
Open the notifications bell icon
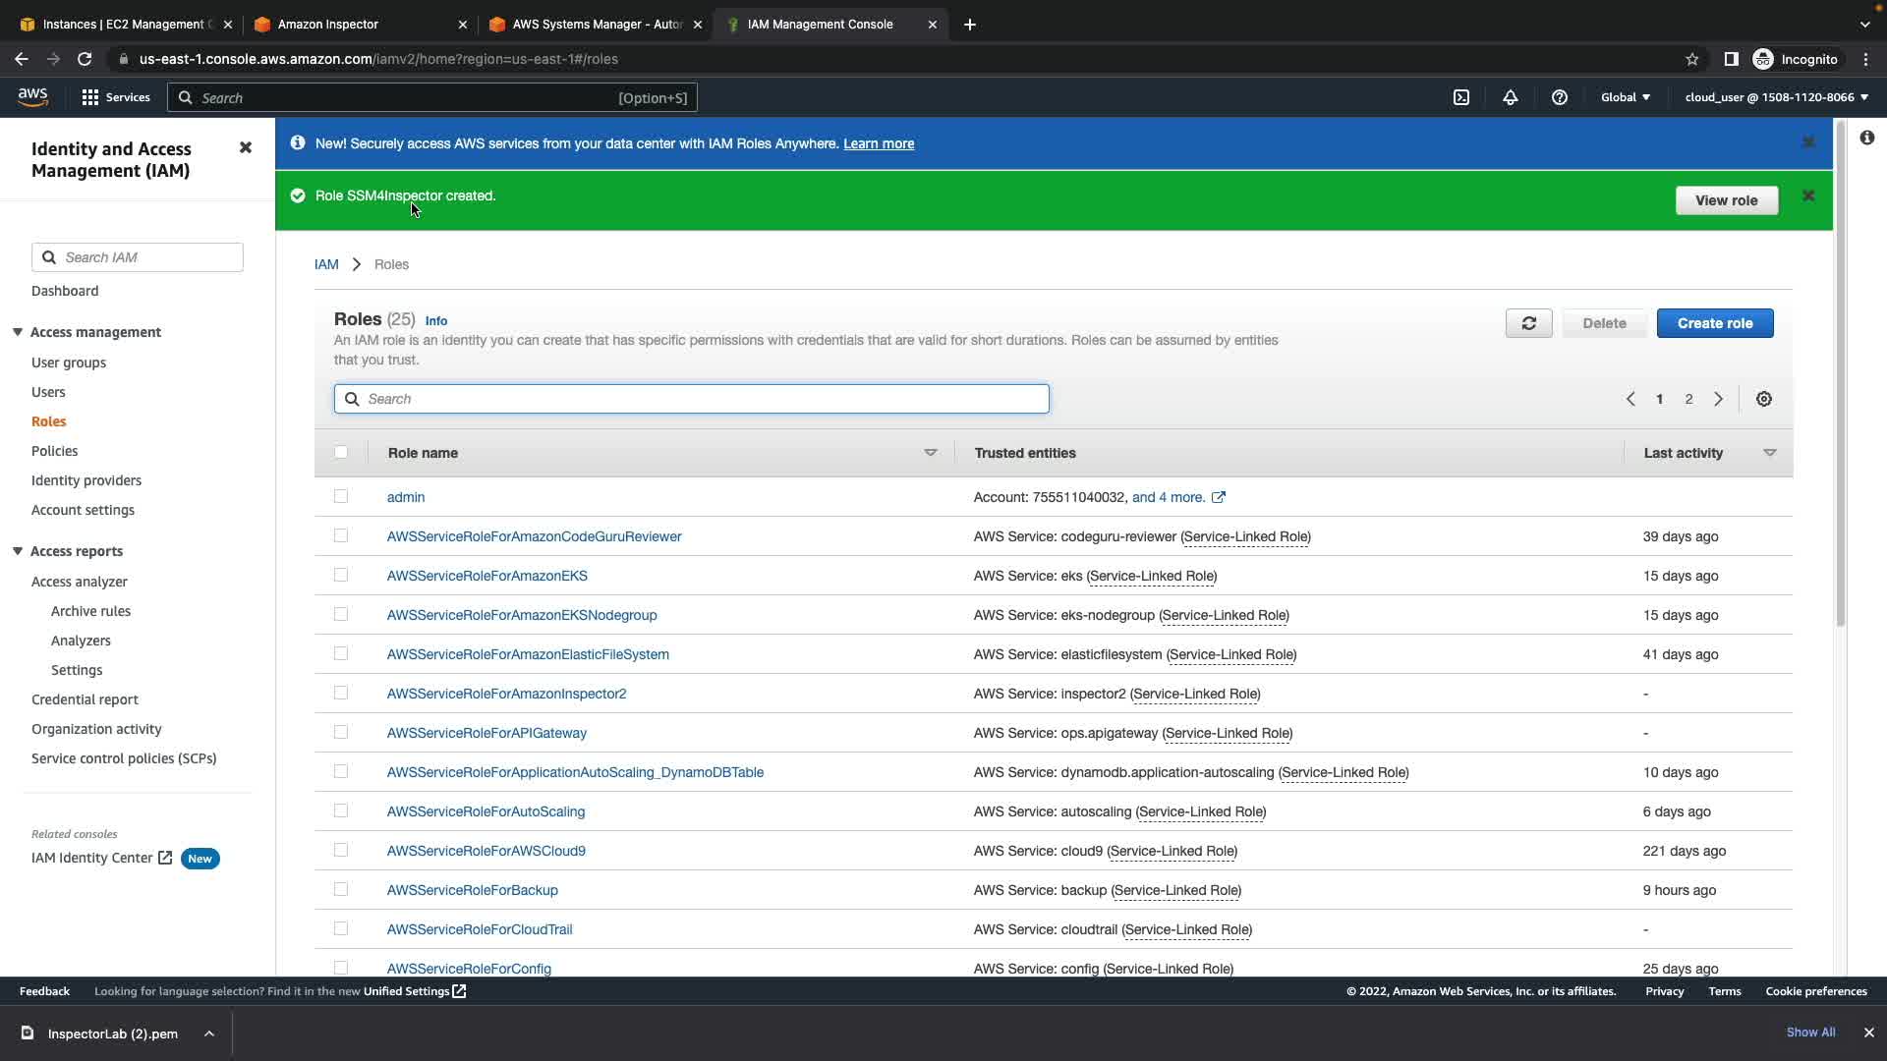pos(1511,97)
